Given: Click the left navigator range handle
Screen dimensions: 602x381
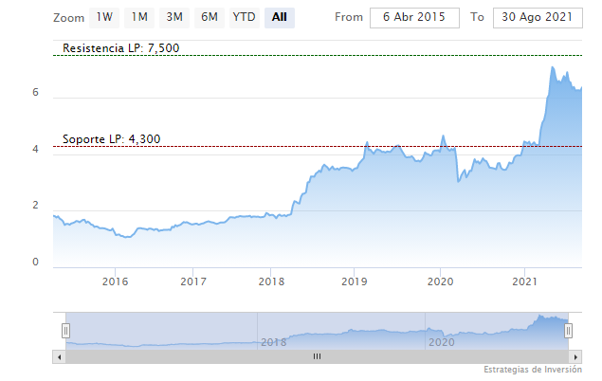Looking at the screenshot, I should [x=66, y=330].
